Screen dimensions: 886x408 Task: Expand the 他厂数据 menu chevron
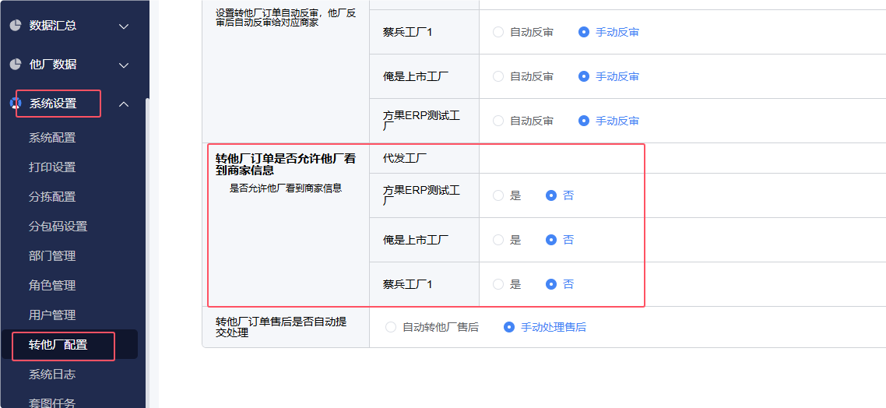coord(124,65)
